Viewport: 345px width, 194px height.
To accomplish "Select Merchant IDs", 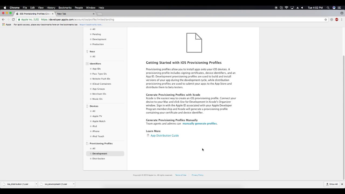I will pyautogui.click(x=99, y=94).
